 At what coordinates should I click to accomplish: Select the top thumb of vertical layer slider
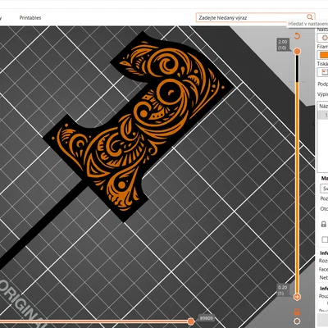point(297,52)
